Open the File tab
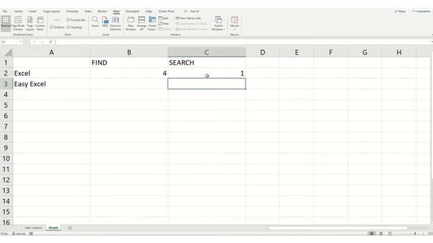 (5, 11)
